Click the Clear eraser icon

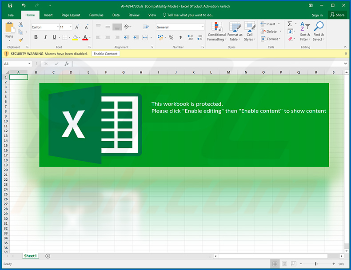point(290,39)
